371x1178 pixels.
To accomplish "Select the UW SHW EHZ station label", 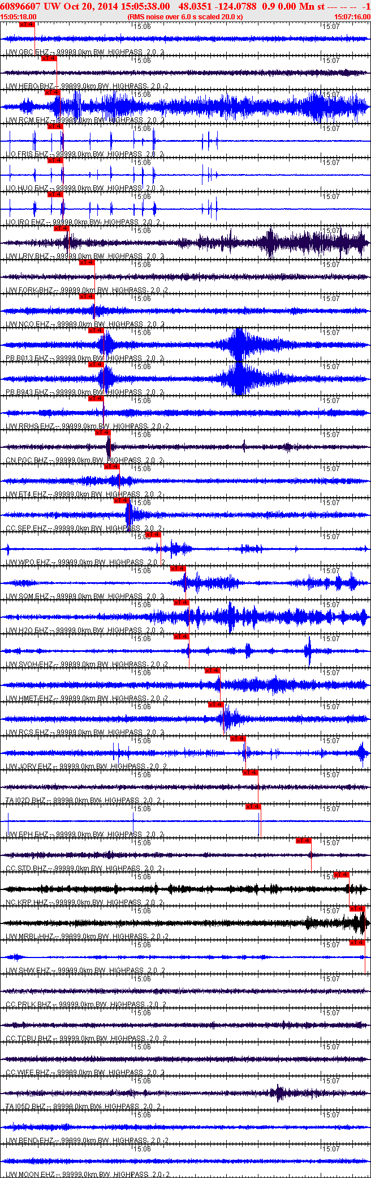I will click(x=28, y=971).
